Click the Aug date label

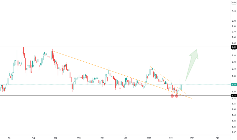34,138
